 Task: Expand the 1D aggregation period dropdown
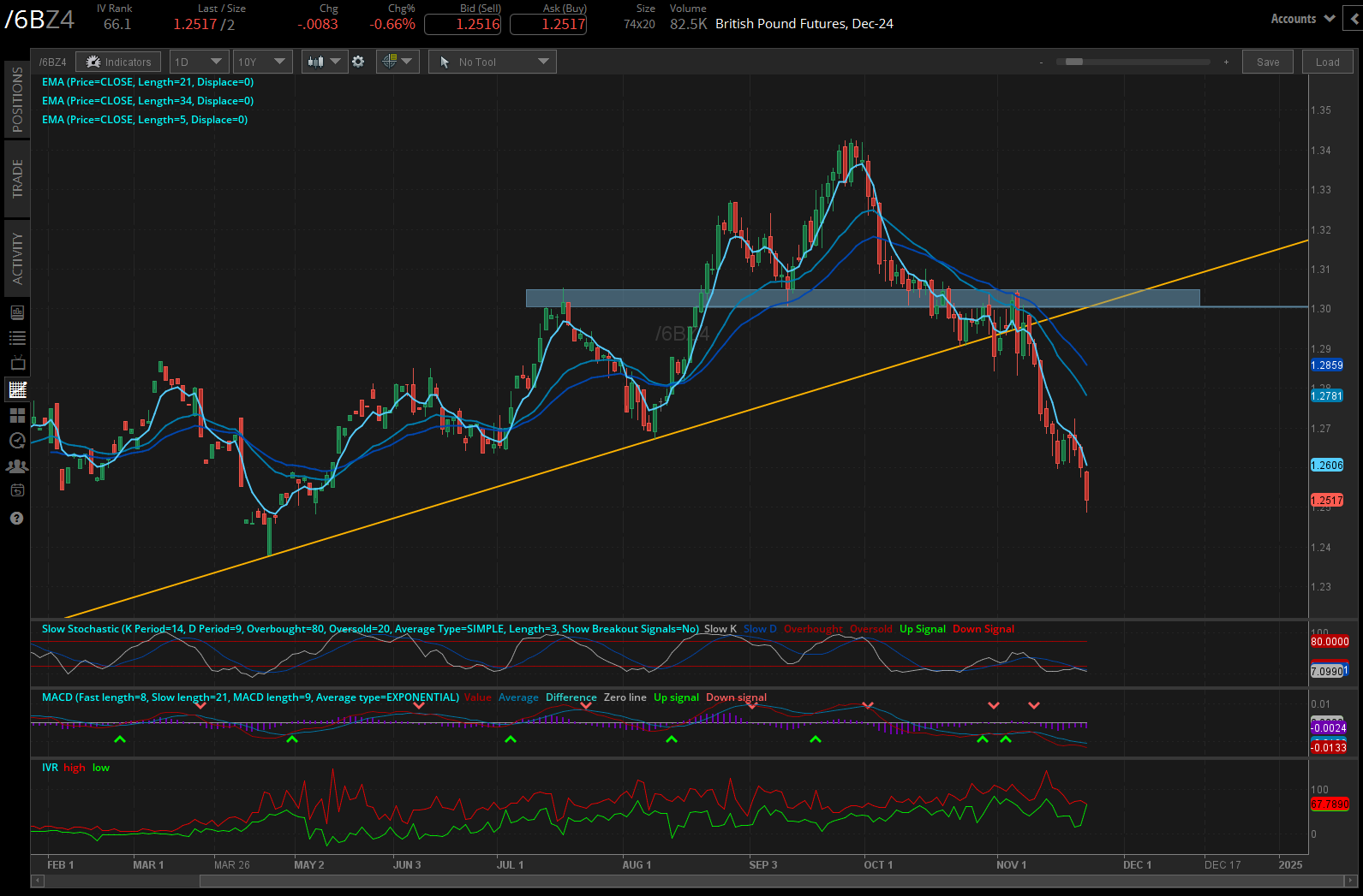click(x=199, y=62)
